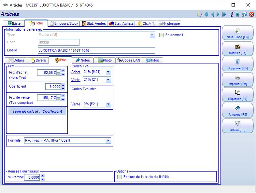Increase % Remise with up arrow
The width and height of the screenshot is (256, 193).
(43, 176)
